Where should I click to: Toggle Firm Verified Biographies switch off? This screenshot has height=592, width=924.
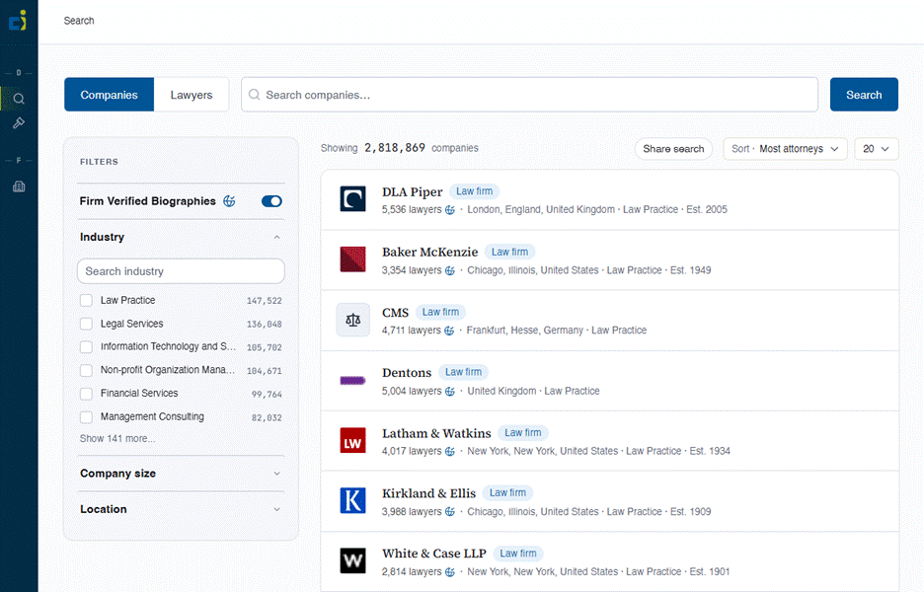[x=271, y=201]
